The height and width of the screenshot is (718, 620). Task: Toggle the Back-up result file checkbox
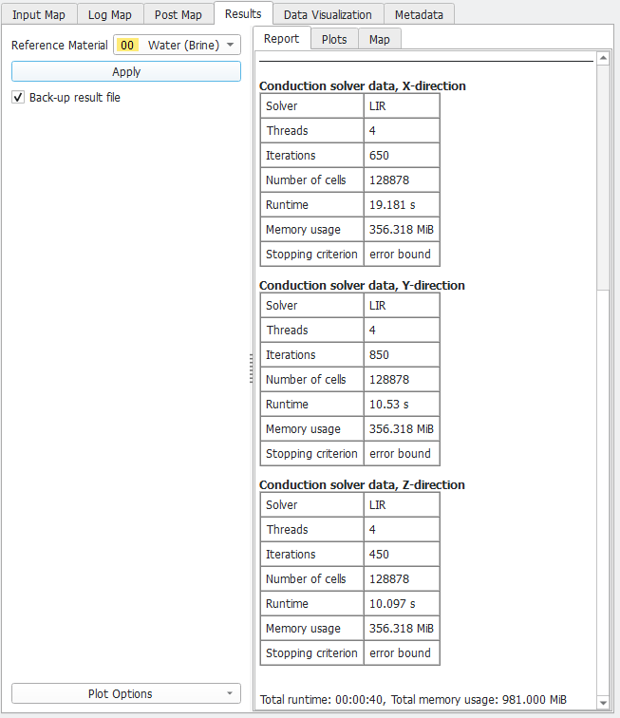(18, 97)
